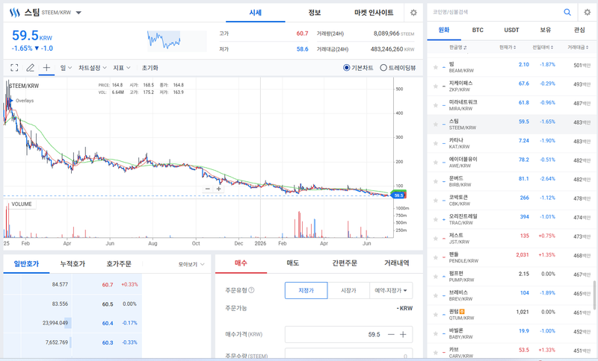The image size is (598, 361).
Task: Favorite star for CBK/KRW row
Action: pyautogui.click(x=436, y=201)
